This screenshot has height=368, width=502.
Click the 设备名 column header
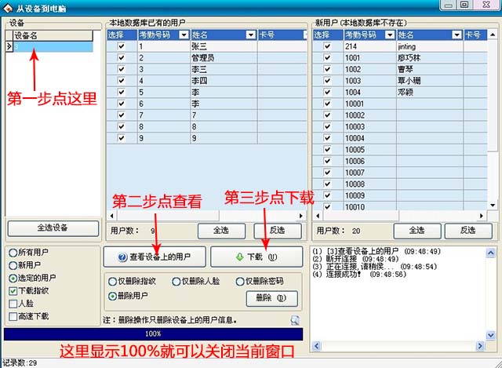53,35
